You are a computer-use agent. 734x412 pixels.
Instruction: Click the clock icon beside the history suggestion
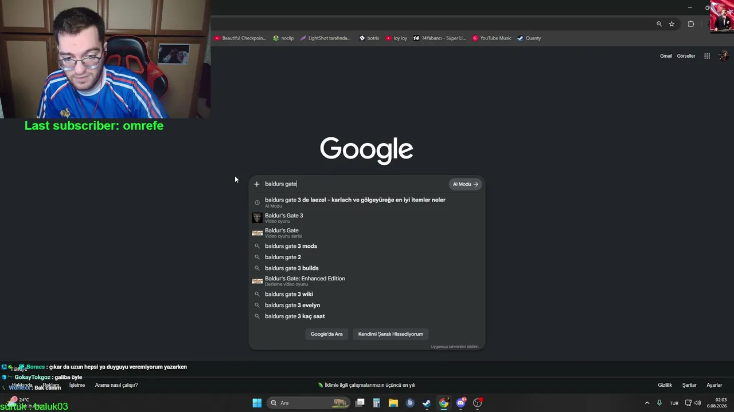257,203
